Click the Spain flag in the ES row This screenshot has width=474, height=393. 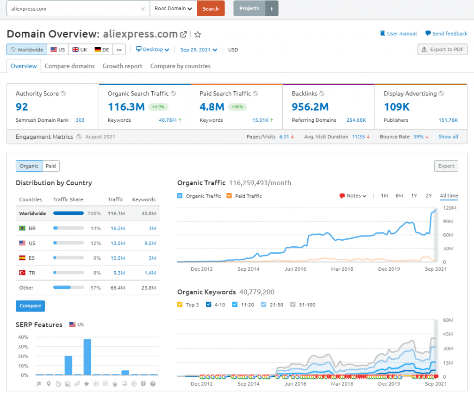tap(22, 258)
